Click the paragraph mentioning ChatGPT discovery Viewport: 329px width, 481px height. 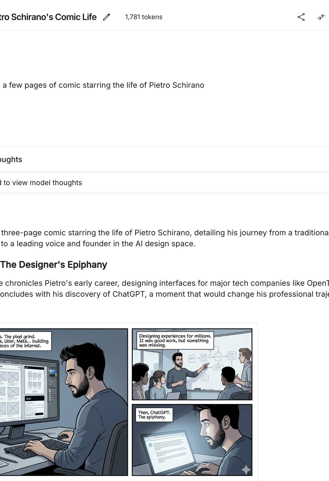click(164, 288)
